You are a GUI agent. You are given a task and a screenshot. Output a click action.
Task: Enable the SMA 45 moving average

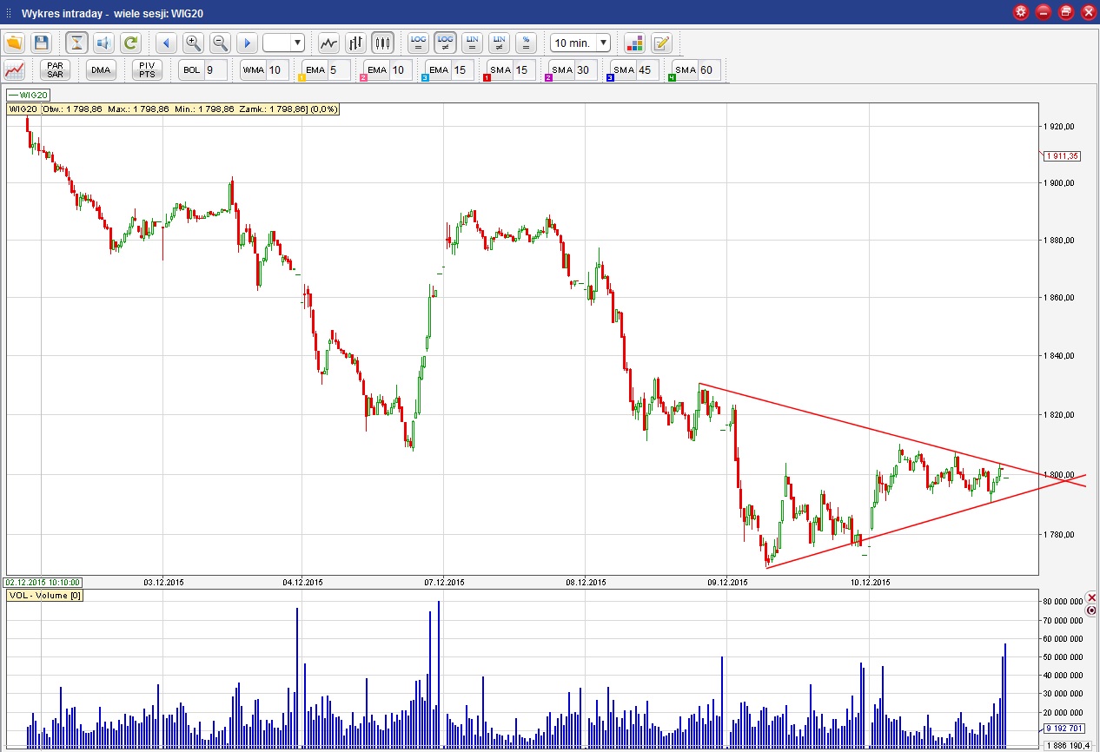[624, 70]
